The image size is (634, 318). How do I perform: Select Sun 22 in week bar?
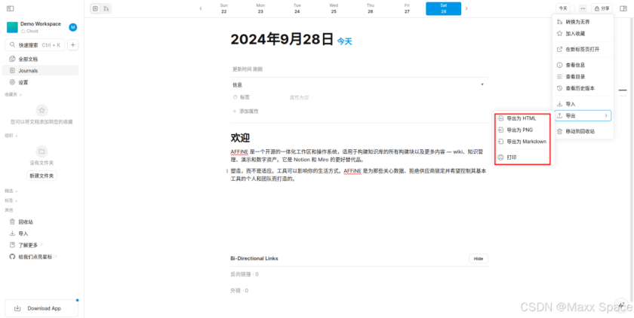click(223, 8)
